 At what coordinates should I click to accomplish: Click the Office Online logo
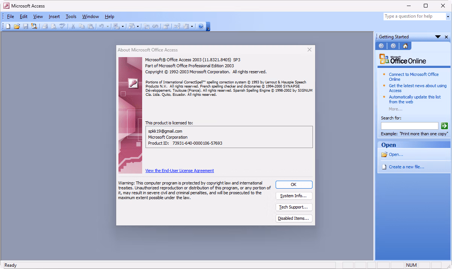coord(403,59)
